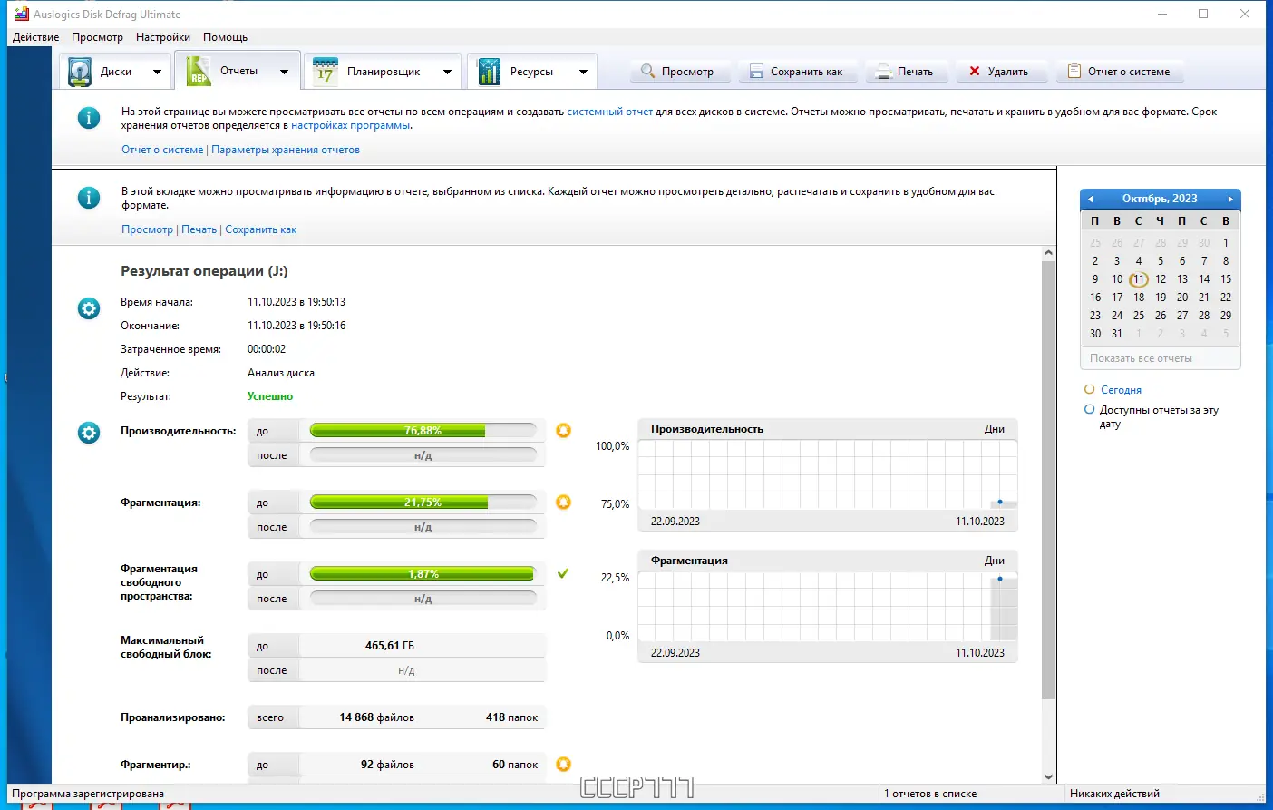The image size is (1273, 810).
Task: Open the Параметры хранения отчетов link
Action: [286, 150]
